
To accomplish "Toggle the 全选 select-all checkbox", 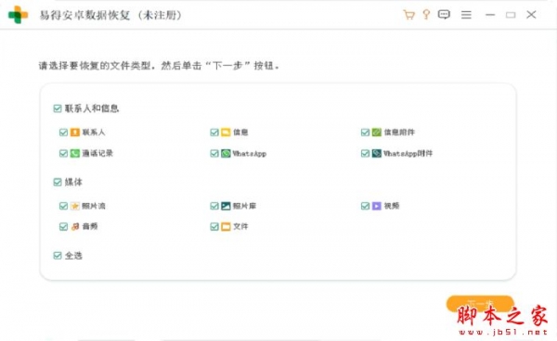I will [x=58, y=256].
